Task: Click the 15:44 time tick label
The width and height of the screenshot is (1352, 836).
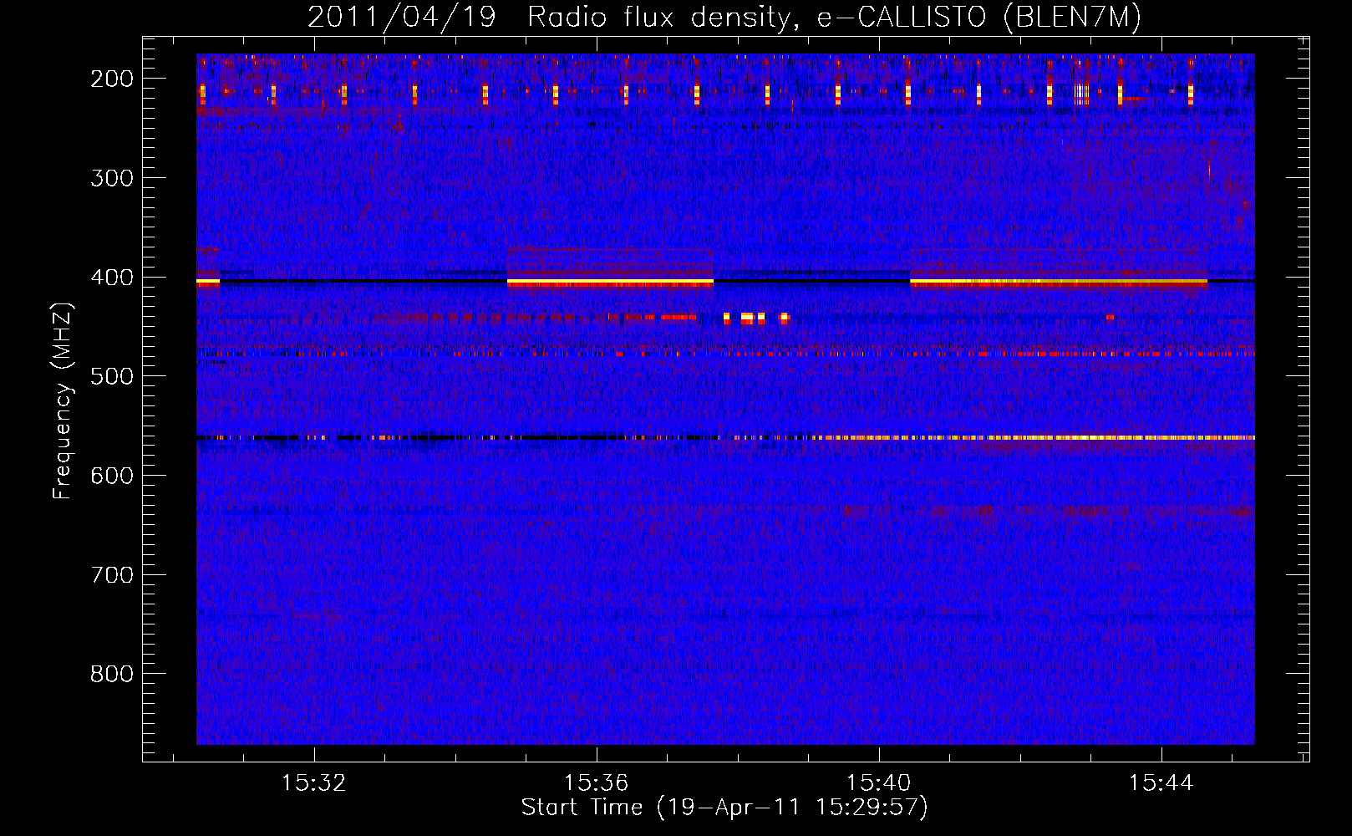Action: (1161, 783)
